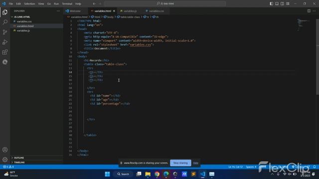Open the Help menu
The width and height of the screenshot is (319, 179).
tap(78, 3)
